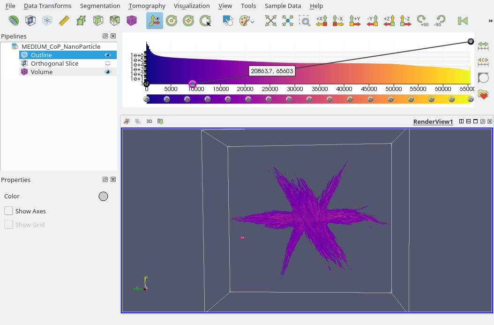Set view direction to -X
The image size is (494, 325).
pyautogui.click(x=338, y=21)
